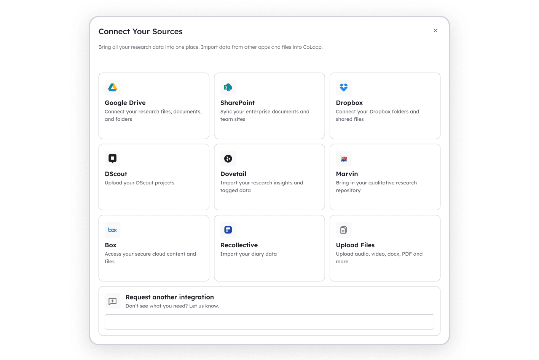Click 'Bring in your qualitative research' description
The image size is (539, 360).
pyautogui.click(x=376, y=187)
